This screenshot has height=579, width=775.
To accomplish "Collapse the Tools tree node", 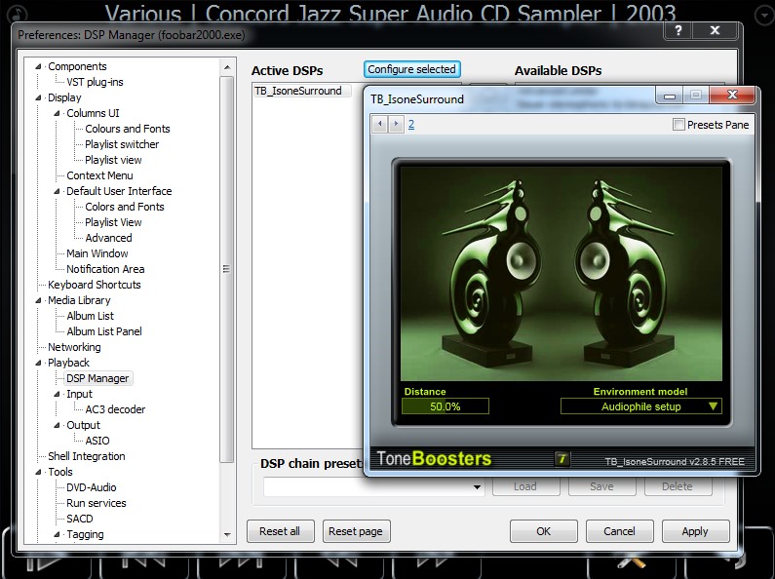I will pyautogui.click(x=39, y=472).
